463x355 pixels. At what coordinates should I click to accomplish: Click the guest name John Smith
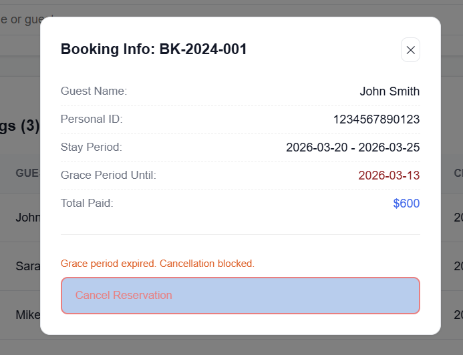390,91
